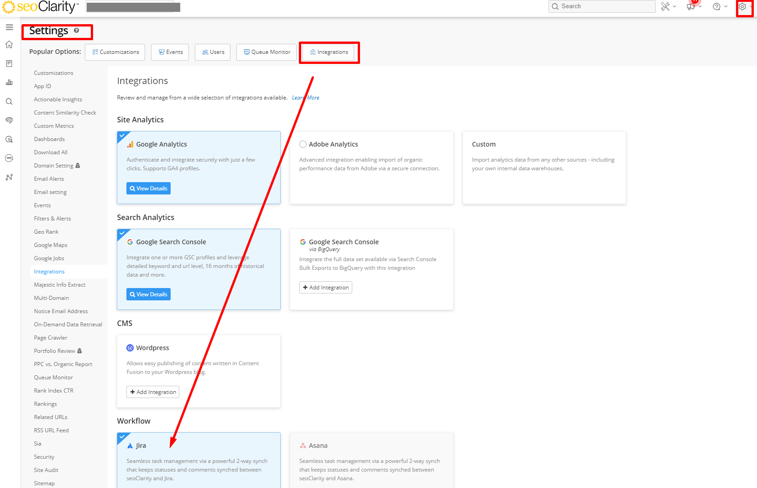
Task: Select the 360 icon in the left sidebar
Action: (9, 158)
